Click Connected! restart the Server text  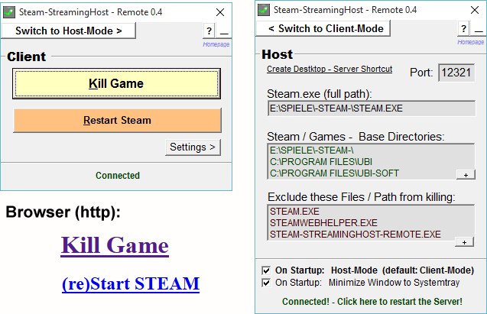click(372, 302)
